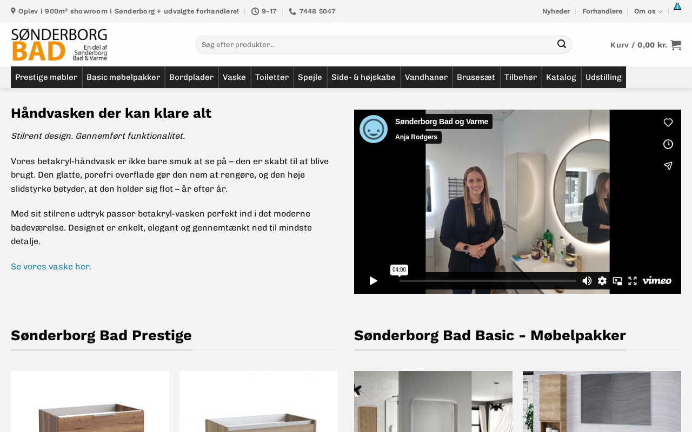Open the Prestige møbler menu
This screenshot has height=432, width=692.
(46, 77)
